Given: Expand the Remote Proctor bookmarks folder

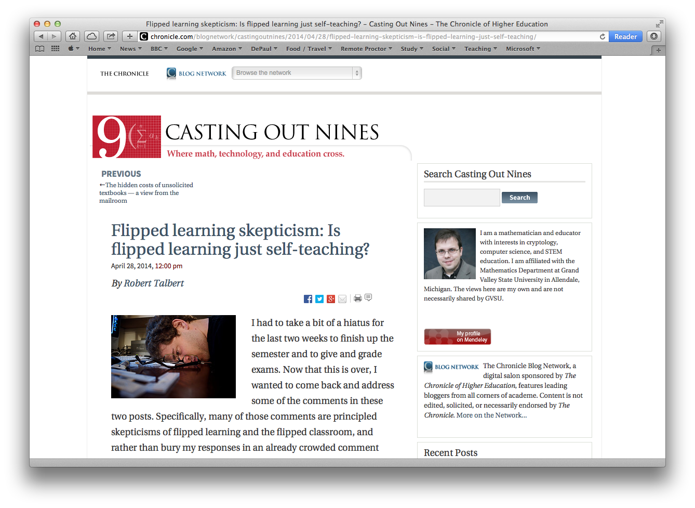Looking at the screenshot, I should 366,49.
